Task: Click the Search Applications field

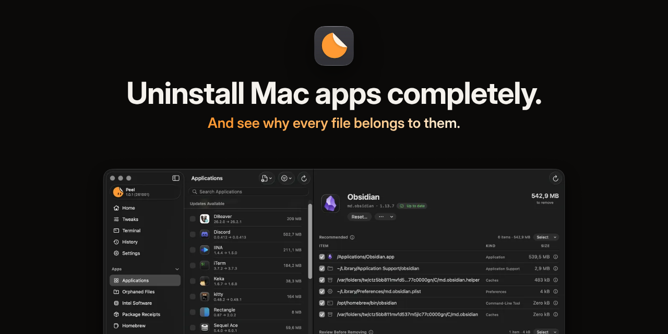Action: [x=248, y=192]
